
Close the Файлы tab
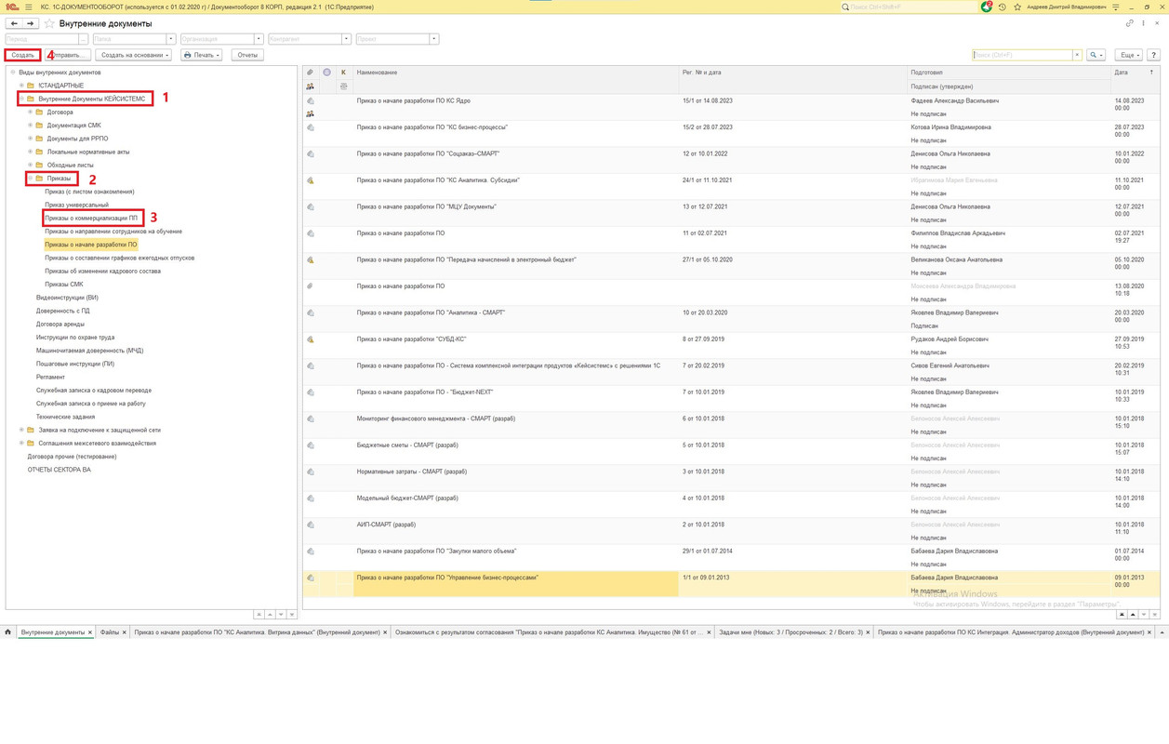[124, 632]
